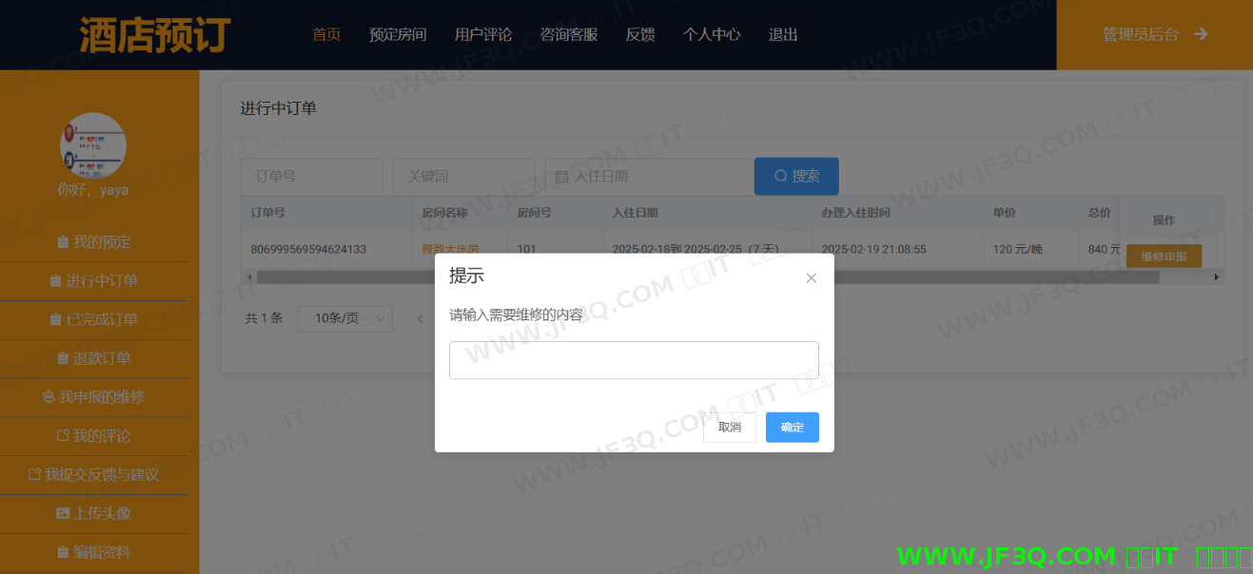The image size is (1253, 574).
Task: Click the table's right scroll arrow
Action: (x=1216, y=277)
